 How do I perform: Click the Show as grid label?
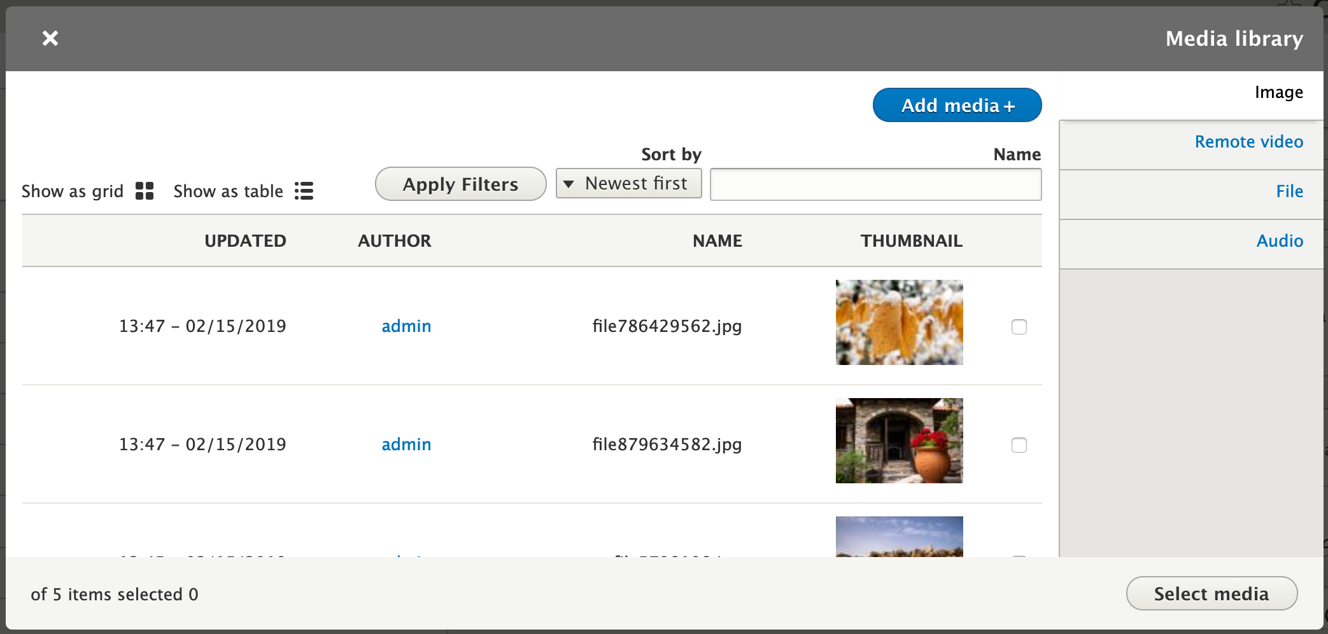(x=73, y=191)
